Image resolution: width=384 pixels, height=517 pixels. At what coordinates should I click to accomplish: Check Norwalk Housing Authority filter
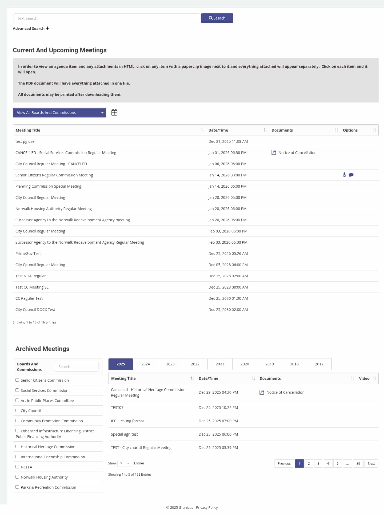tap(17, 477)
